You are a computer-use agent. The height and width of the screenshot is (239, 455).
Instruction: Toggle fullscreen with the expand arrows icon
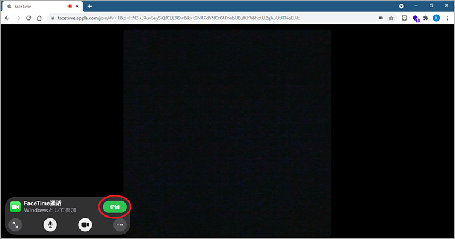[x=15, y=224]
